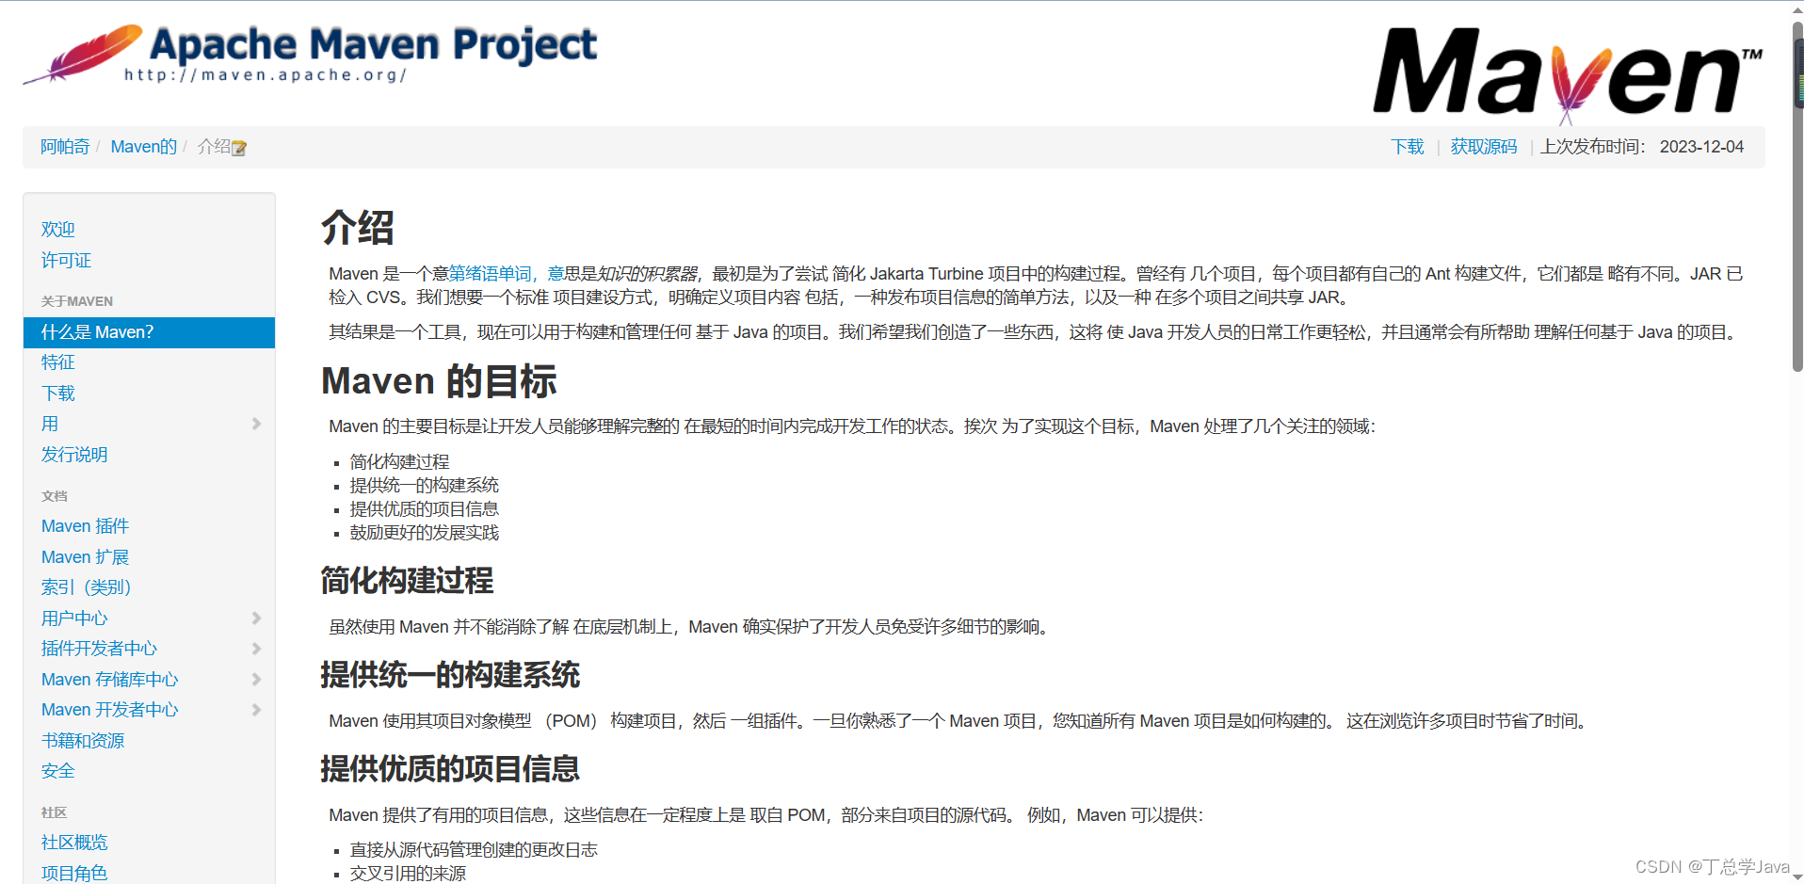The image size is (1804, 884).
Task: Open the 用户中心 sidebar link
Action: (x=74, y=619)
